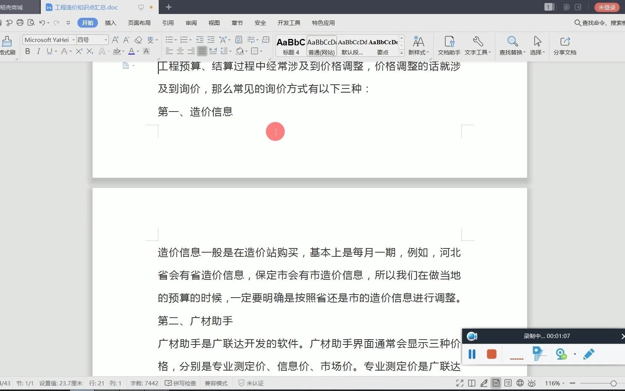Apply the 要点 style
This screenshot has height=391, width=625.
coord(383,46)
